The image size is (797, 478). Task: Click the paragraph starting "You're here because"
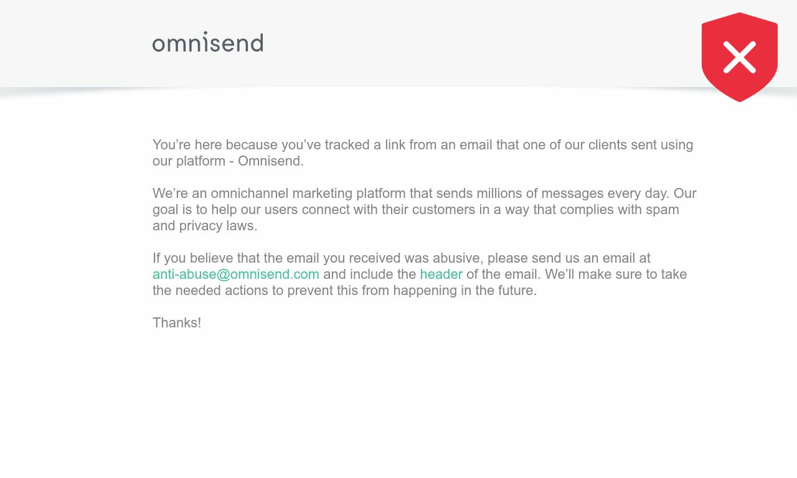tap(423, 153)
